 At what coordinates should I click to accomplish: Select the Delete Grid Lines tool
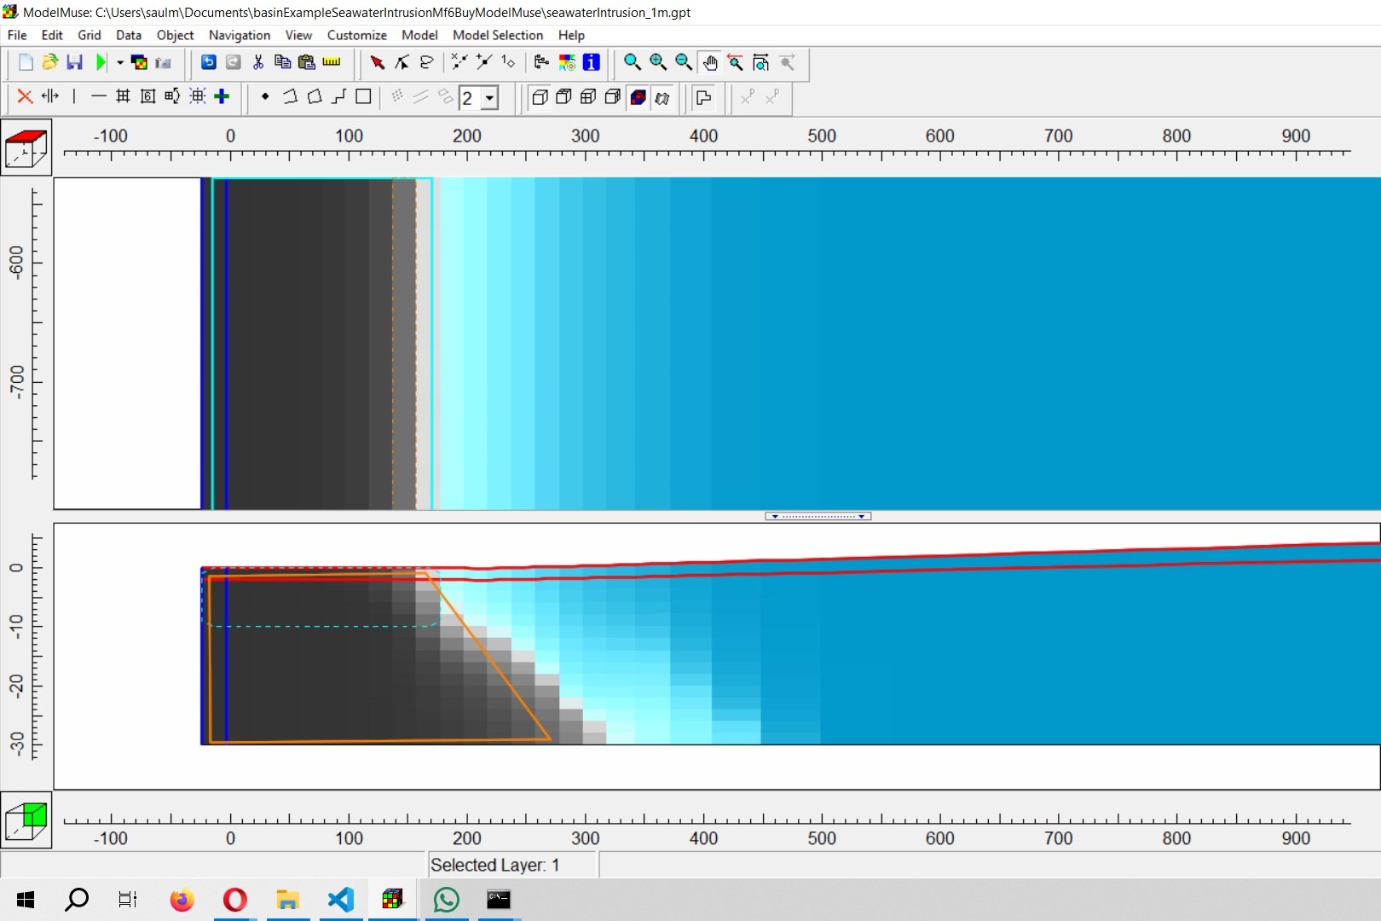24,97
